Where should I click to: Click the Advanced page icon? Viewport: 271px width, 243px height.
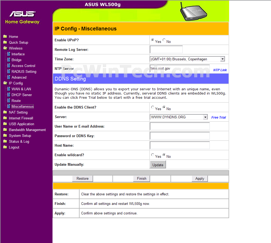9,77
